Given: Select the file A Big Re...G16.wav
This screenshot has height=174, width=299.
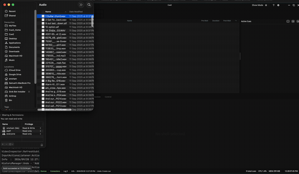Looking at the screenshot, I should pyautogui.click(x=65, y=81).
